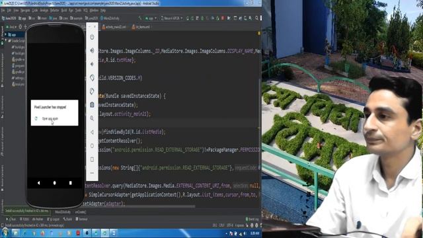Click Search Everywhere magnifier icon in toolbar
Viewport: 423px width, 238px height.
point(257,18)
